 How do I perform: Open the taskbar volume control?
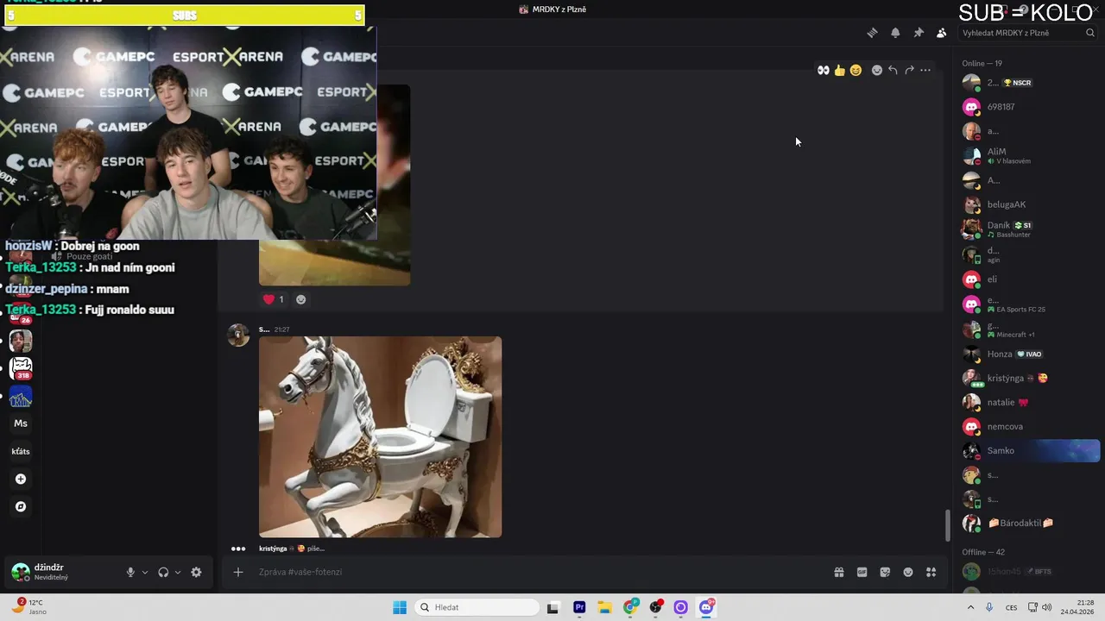pos(1046,607)
